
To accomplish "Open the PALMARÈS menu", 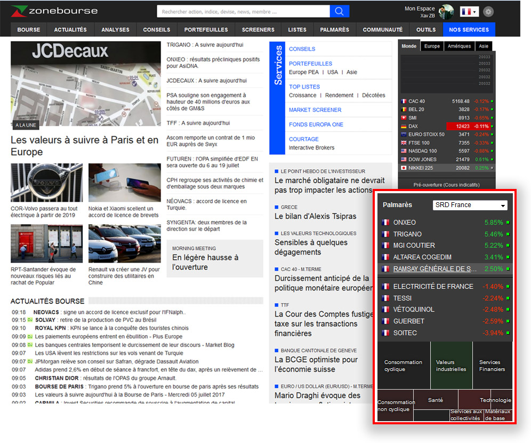I will coord(335,30).
